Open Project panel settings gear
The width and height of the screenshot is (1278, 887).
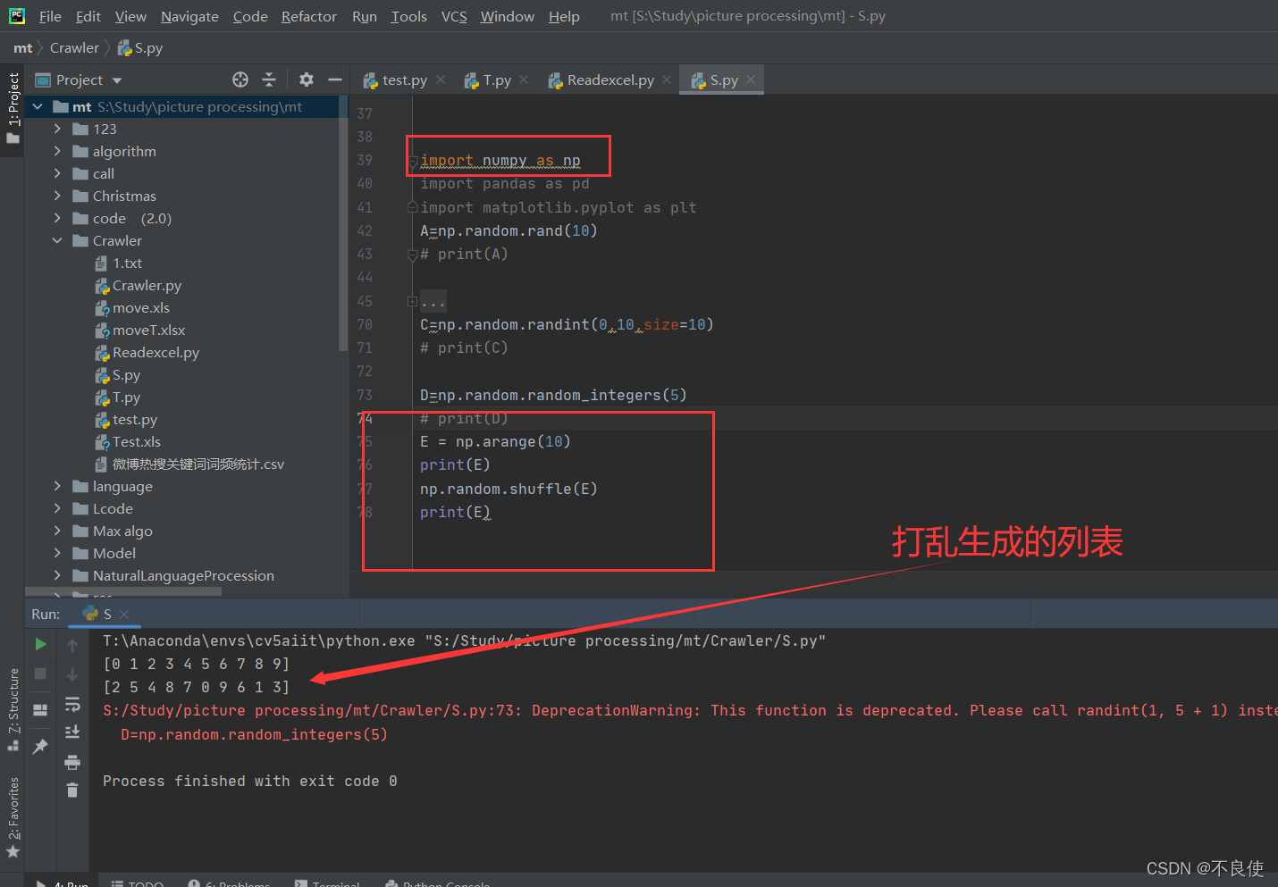pos(306,79)
